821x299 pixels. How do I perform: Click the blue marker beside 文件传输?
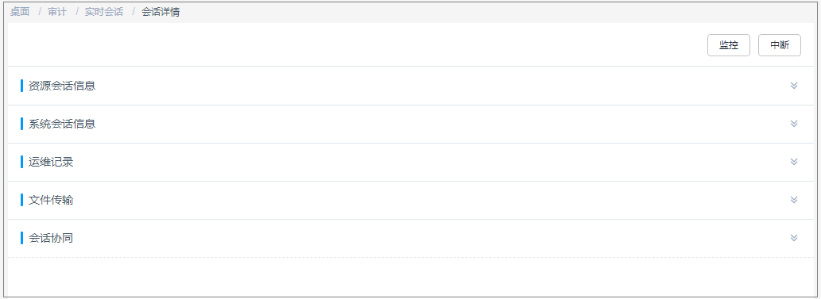22,200
